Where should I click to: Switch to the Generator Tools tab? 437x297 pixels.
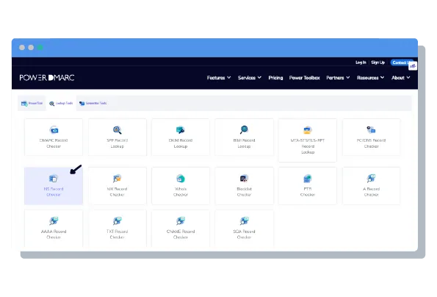[x=93, y=104]
